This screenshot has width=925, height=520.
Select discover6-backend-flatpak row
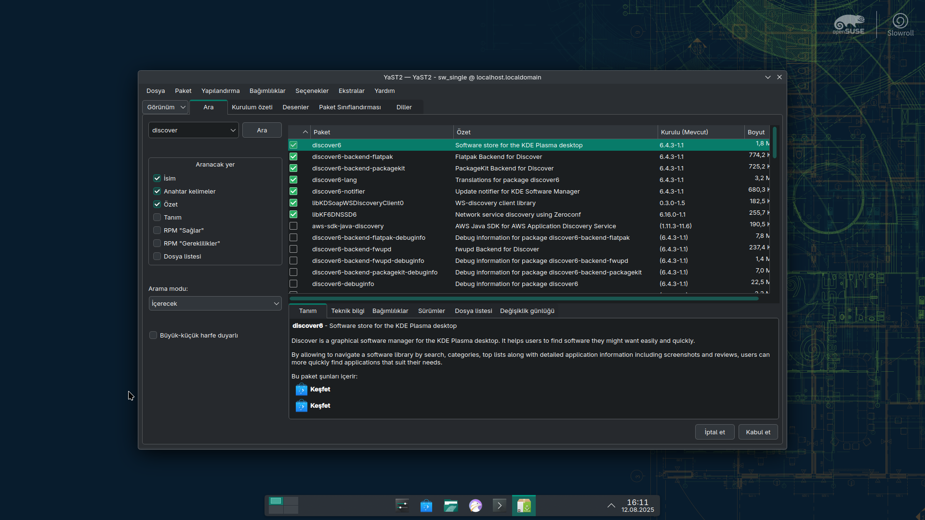tap(529, 156)
